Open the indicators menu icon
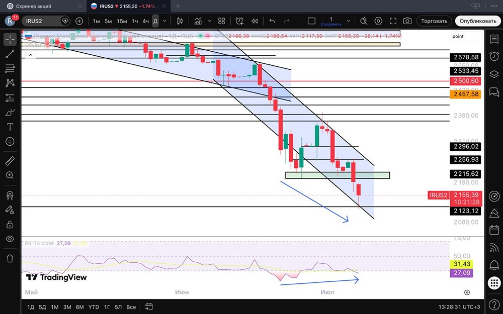The height and width of the screenshot is (314, 503). pyautogui.click(x=198, y=21)
